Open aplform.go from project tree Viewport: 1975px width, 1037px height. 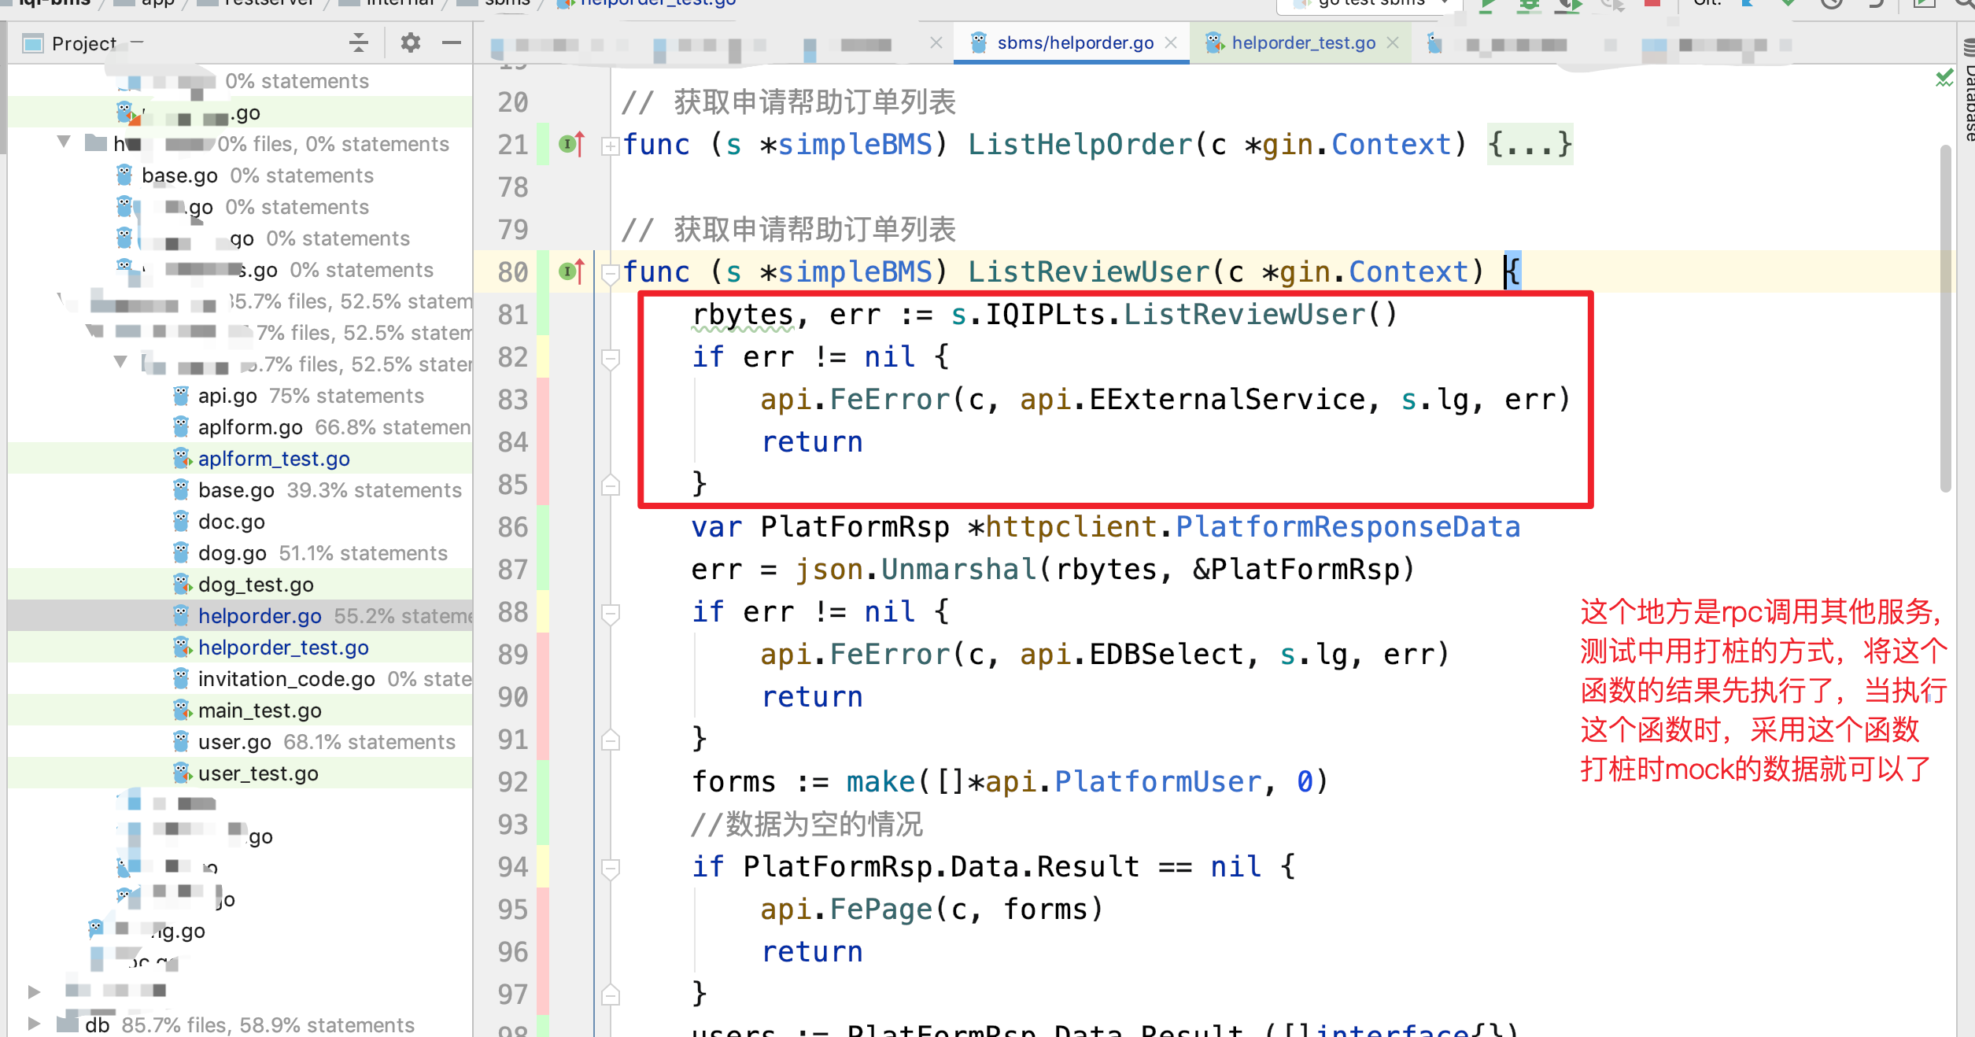tap(240, 427)
